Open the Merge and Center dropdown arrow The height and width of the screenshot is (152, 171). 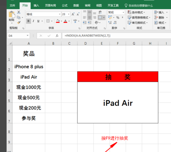(x=104, y=17)
